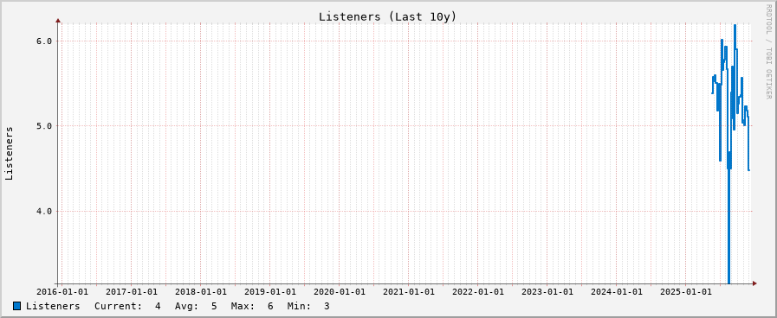Click the 2016-01-01 x-axis date label
This screenshot has height=318, width=777.
point(62,292)
